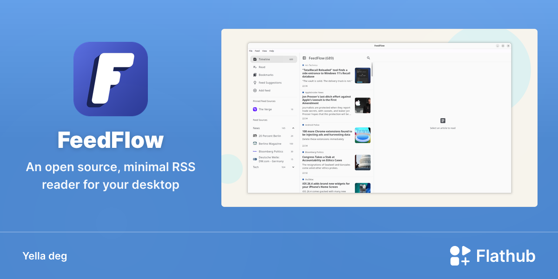Click the Apple logo article thumbnail
The height and width of the screenshot is (279, 558).
click(x=363, y=105)
